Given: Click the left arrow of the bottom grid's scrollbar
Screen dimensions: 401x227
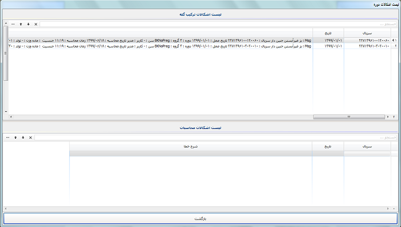Looking at the screenshot, I should (x=6, y=209).
